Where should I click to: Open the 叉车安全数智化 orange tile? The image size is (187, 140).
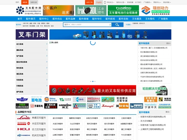(x=151, y=99)
